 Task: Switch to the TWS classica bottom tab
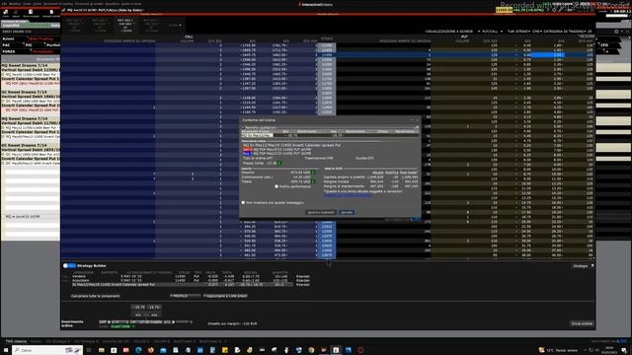[16, 341]
